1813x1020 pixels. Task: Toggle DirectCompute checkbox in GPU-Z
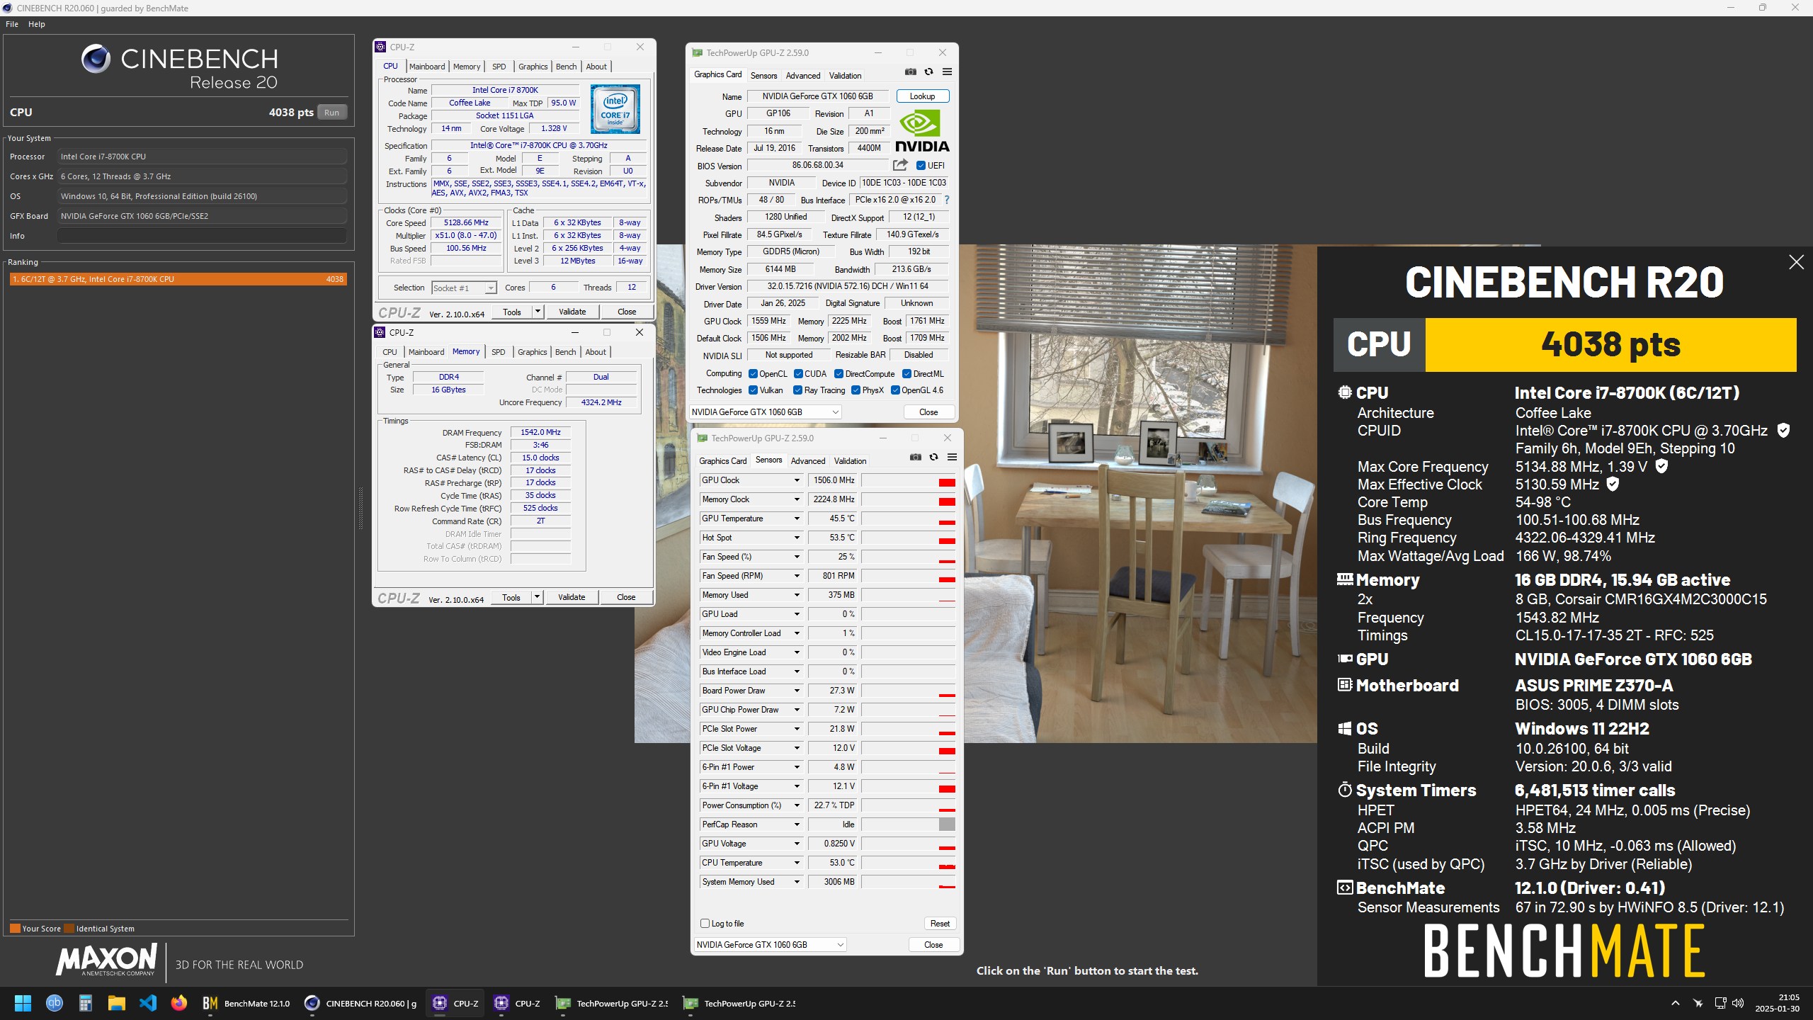[x=839, y=374]
